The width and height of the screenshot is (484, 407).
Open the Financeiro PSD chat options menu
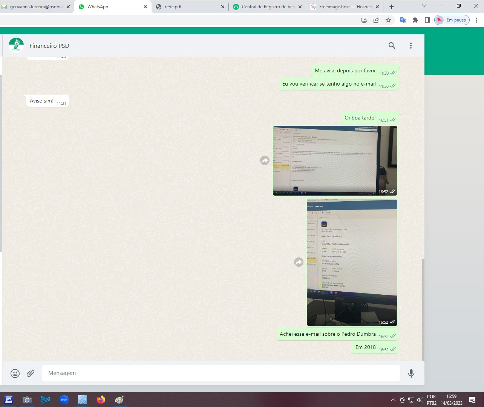click(411, 46)
